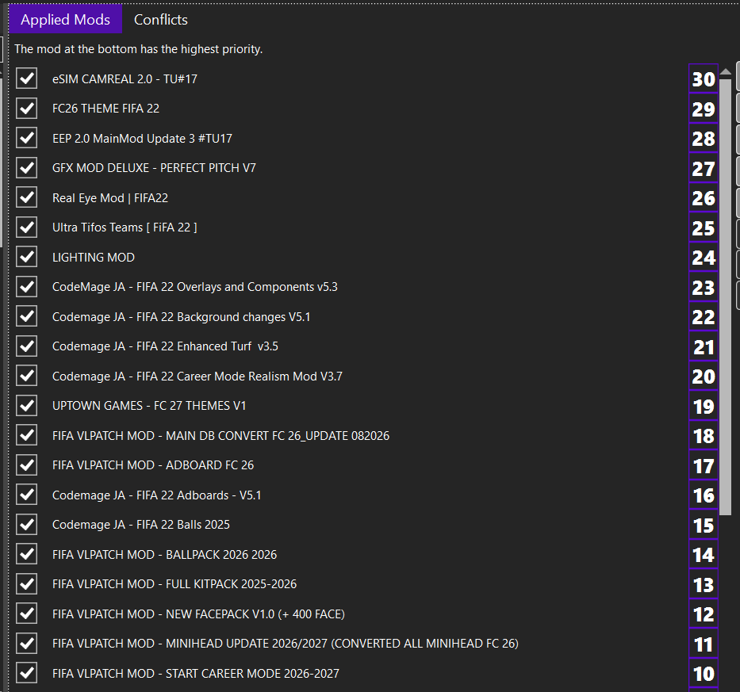
Task: Click priority number 18 box
Action: pyautogui.click(x=704, y=435)
